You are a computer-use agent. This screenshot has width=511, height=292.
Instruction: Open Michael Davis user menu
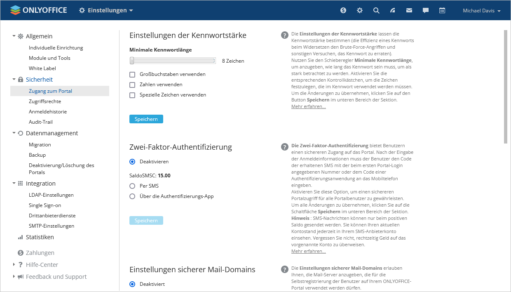[x=482, y=11]
